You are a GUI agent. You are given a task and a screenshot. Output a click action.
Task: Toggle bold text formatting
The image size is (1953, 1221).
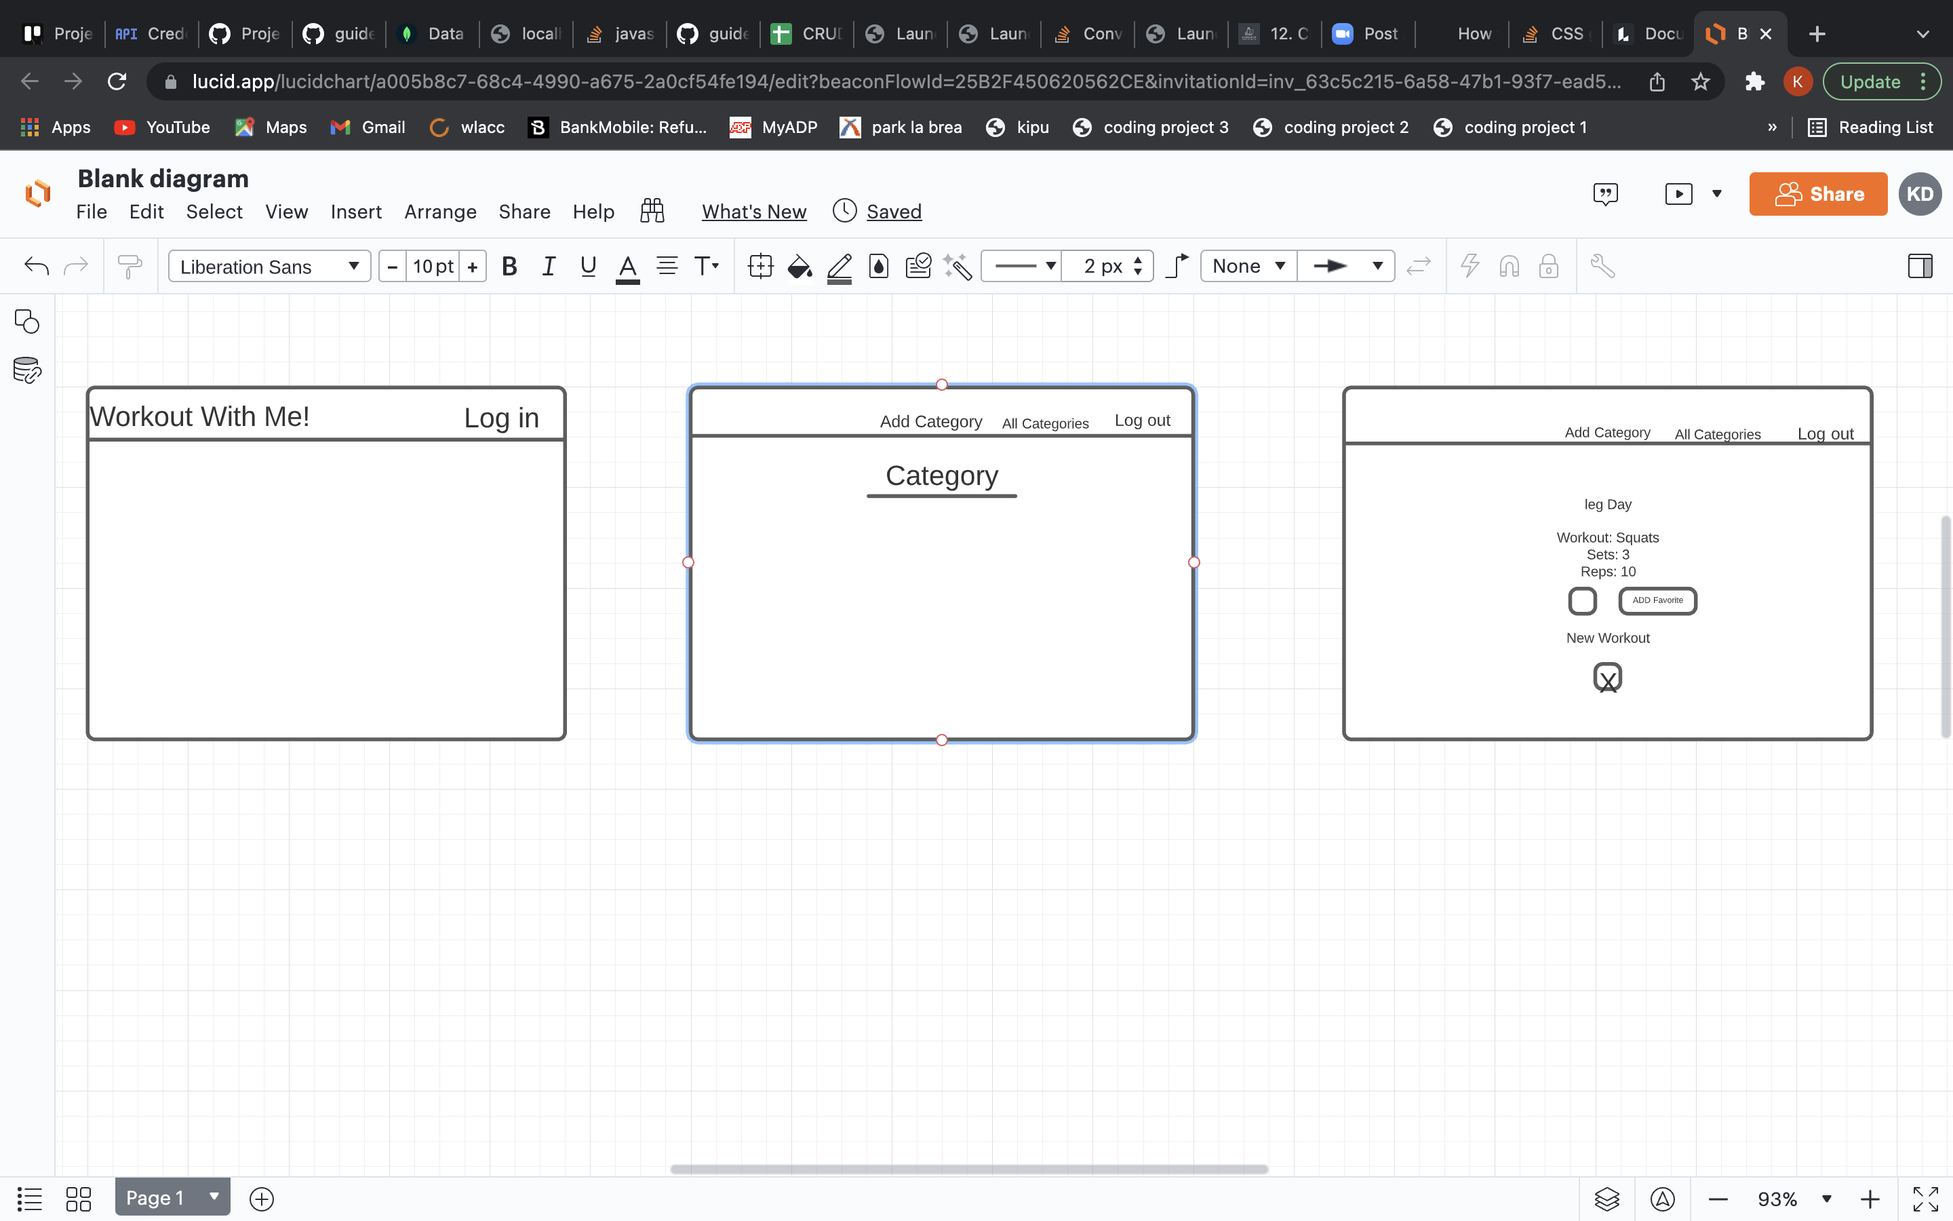tap(509, 266)
